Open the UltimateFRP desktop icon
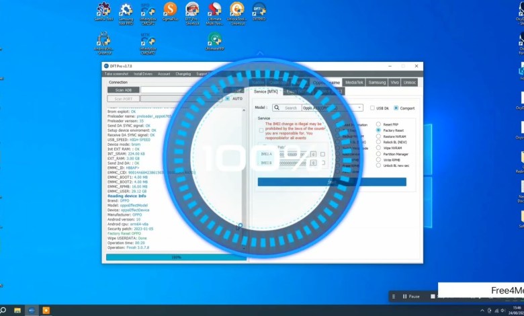The image size is (524, 316). pos(215,40)
